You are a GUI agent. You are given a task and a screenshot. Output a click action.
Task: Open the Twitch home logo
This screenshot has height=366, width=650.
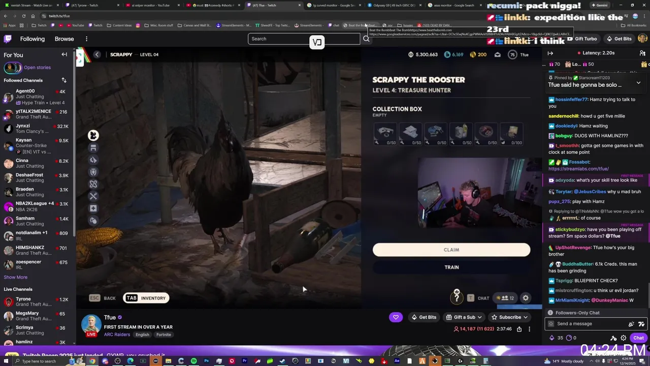8,39
